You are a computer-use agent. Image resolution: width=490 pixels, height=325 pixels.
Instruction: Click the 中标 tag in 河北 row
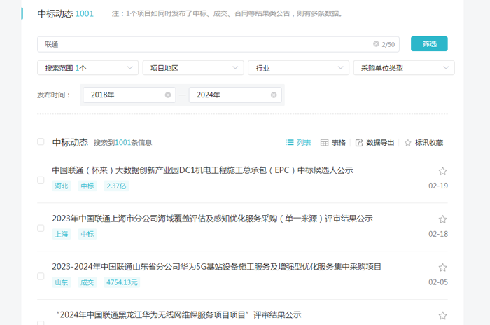coord(87,186)
